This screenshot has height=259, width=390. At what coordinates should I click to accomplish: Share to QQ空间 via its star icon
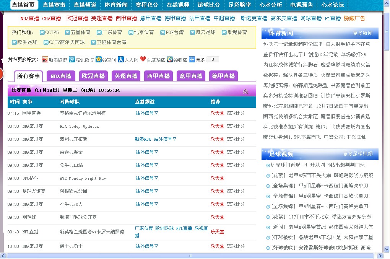click(x=99, y=59)
